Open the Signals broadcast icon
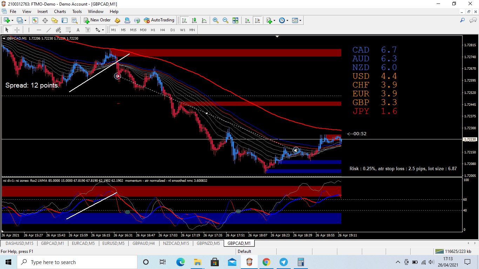 tap(137, 20)
